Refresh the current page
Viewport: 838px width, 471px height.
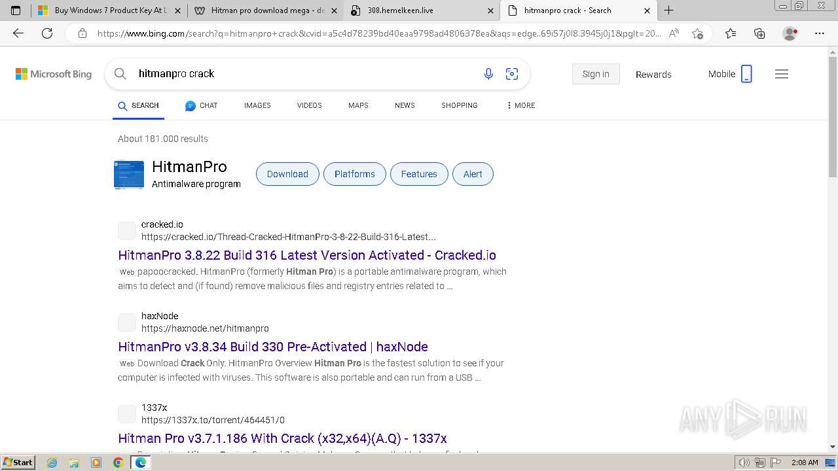[x=47, y=33]
